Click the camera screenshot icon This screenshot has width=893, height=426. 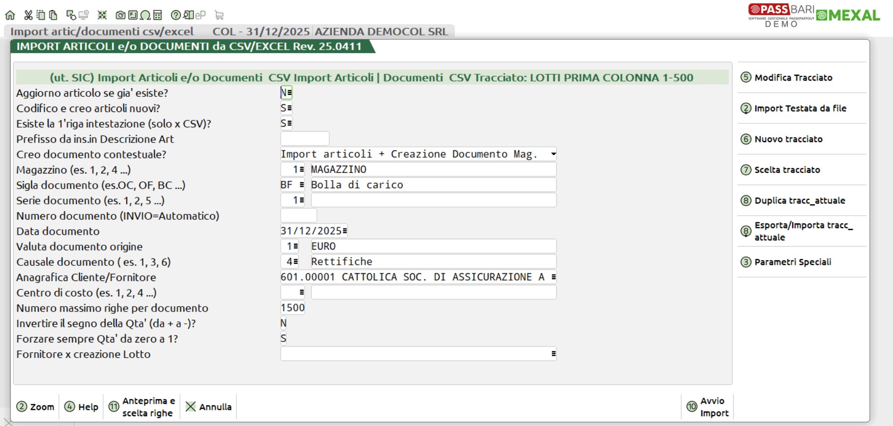coord(120,15)
